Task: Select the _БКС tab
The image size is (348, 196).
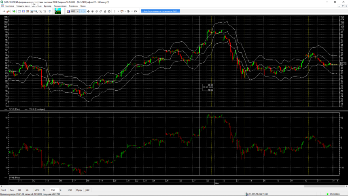Action: (x=87, y=190)
